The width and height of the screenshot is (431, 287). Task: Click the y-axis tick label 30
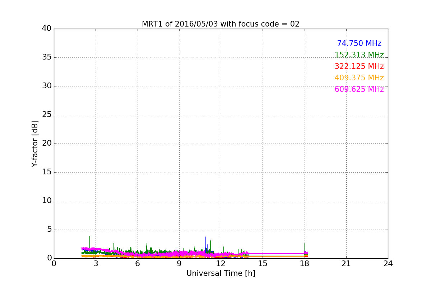[47, 86]
